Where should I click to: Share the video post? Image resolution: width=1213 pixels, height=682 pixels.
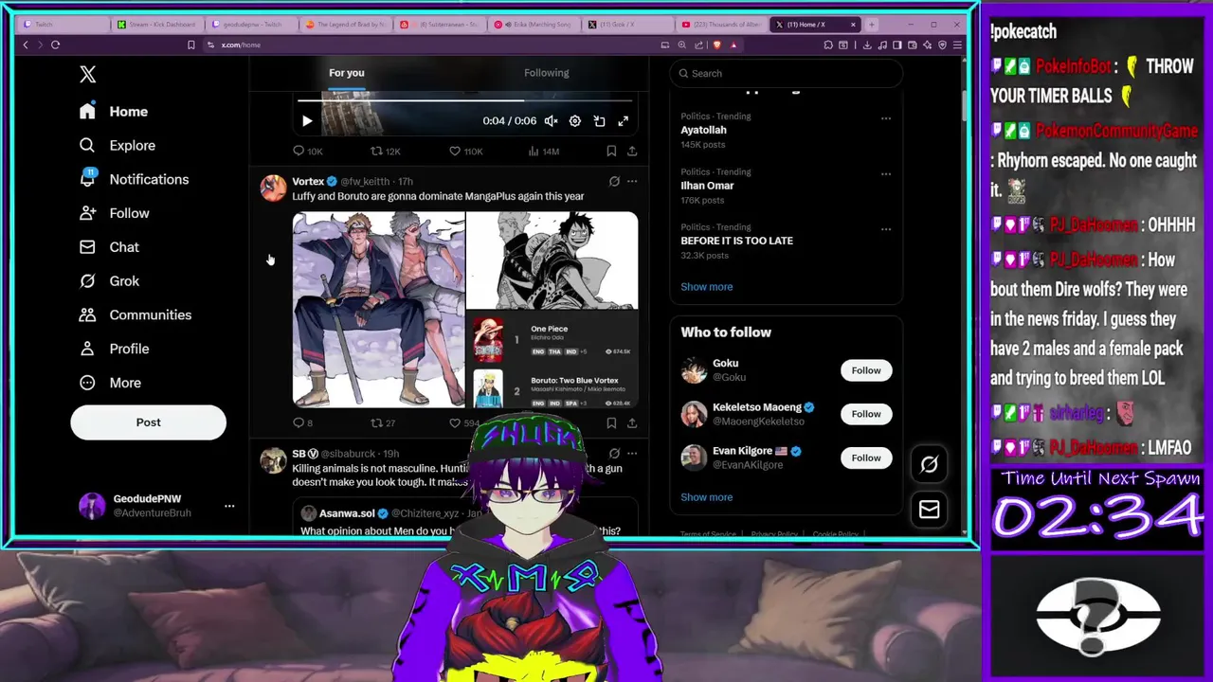coord(632,152)
